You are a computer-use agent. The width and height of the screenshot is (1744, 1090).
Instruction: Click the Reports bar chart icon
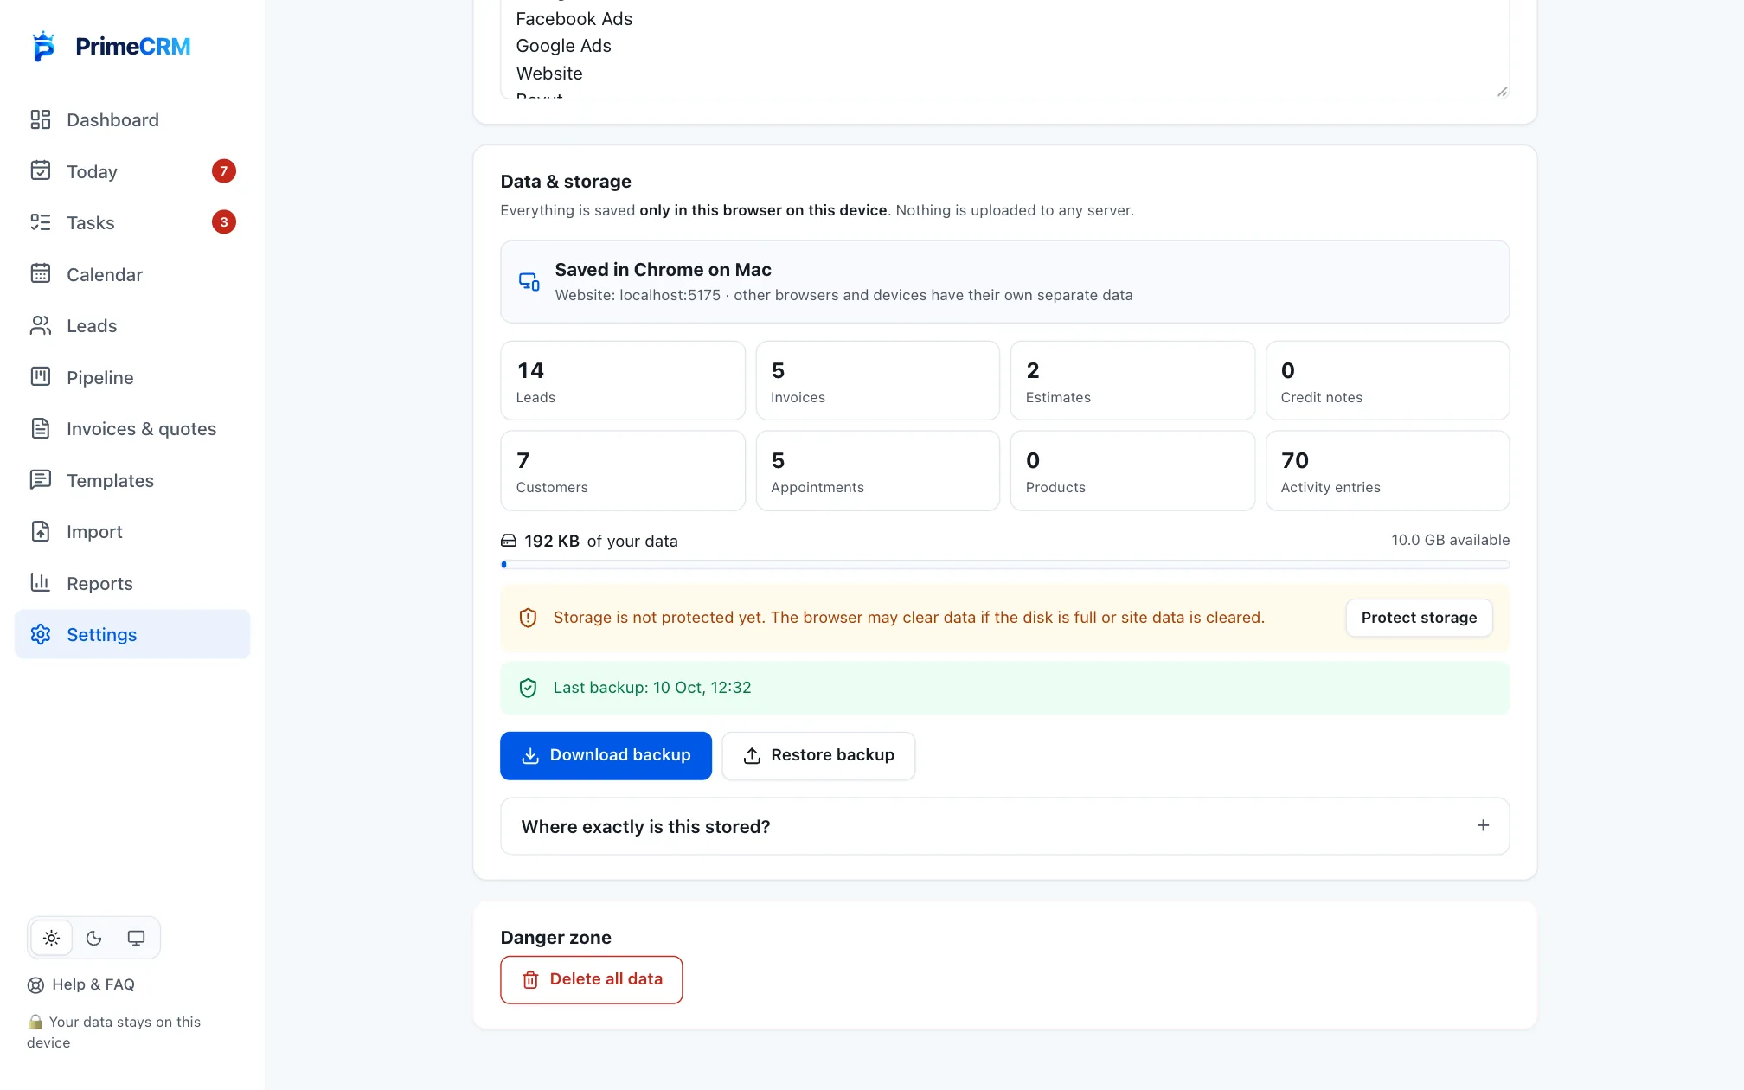(x=41, y=582)
